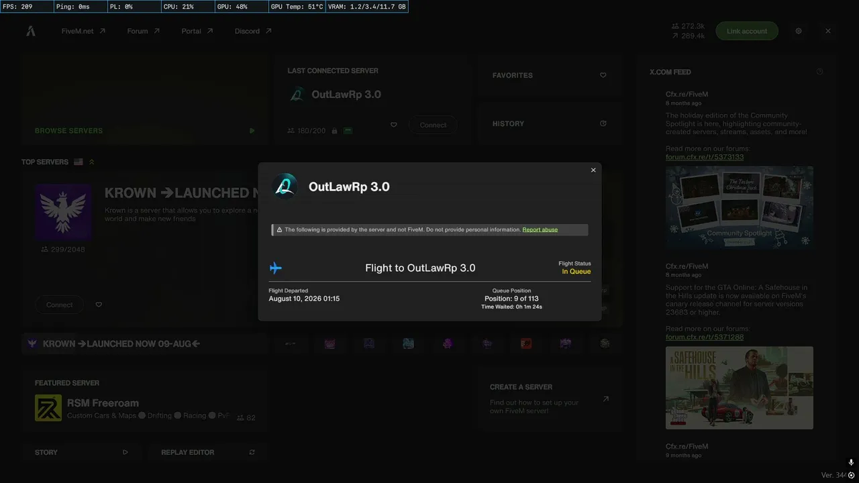Image resolution: width=859 pixels, height=483 pixels.
Task: Open the Community Spotlight feed image
Action: point(740,208)
